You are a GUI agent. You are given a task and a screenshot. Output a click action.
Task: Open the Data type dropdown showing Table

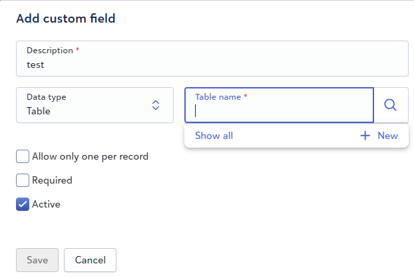click(95, 105)
